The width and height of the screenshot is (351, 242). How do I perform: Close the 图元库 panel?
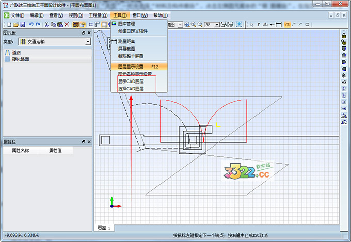click(x=88, y=33)
